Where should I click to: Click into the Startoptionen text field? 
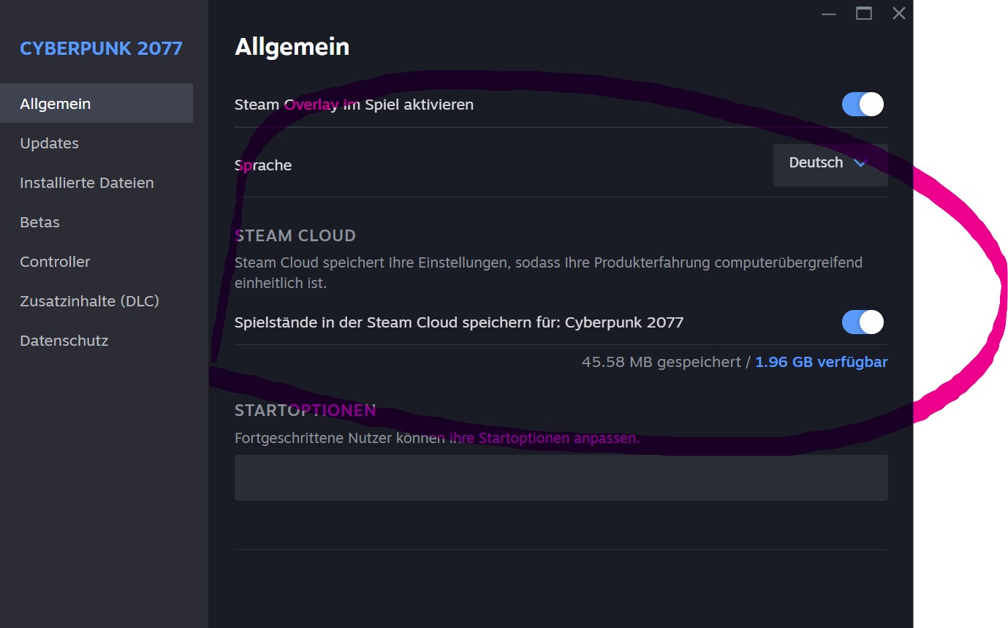click(561, 477)
